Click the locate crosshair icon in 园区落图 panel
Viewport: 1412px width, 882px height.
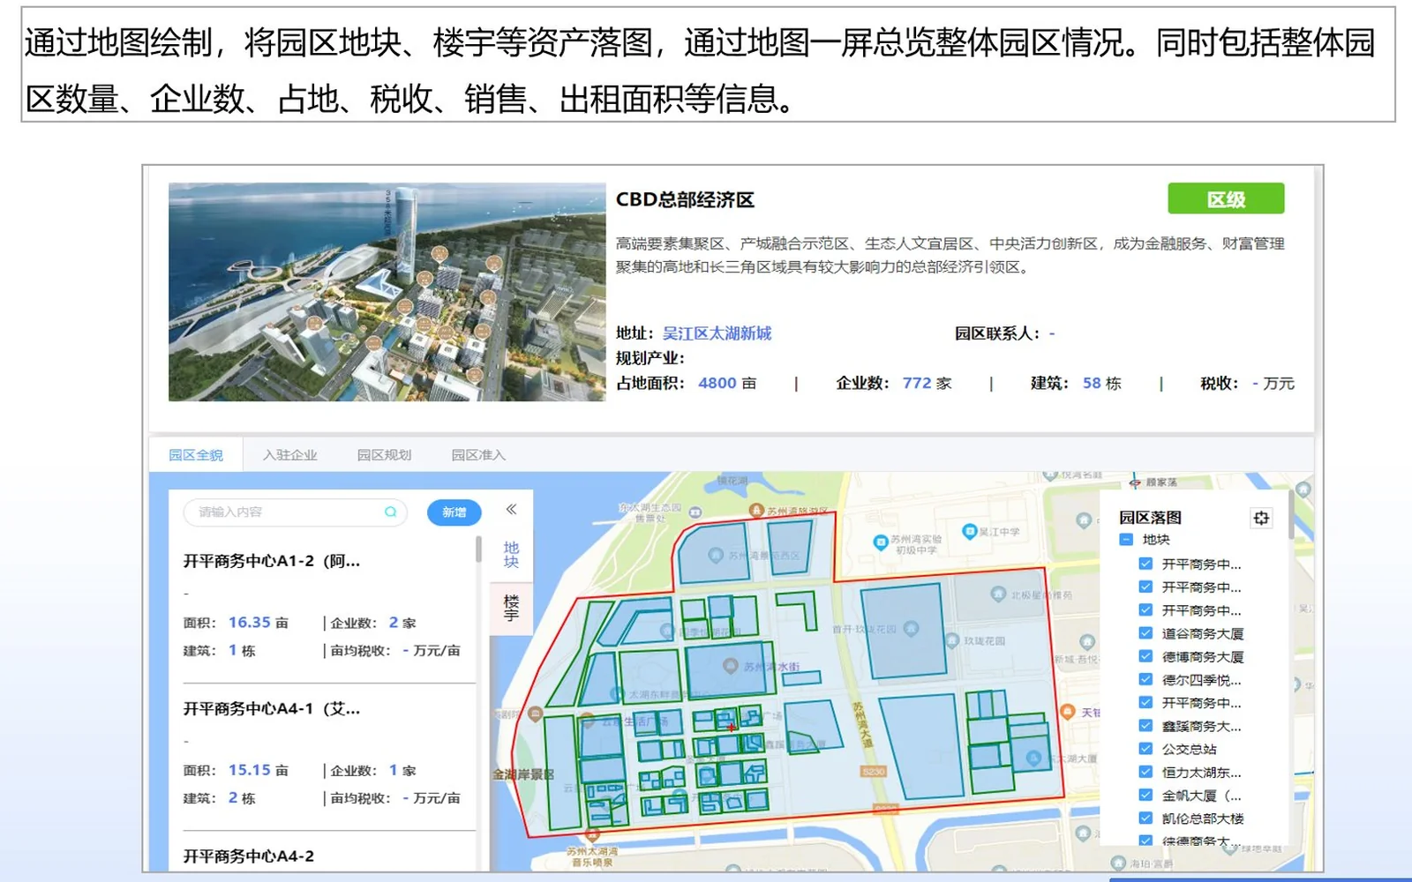click(x=1261, y=518)
